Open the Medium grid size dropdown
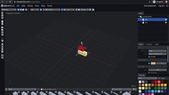The height and width of the screenshot is (95, 169). (53, 10)
